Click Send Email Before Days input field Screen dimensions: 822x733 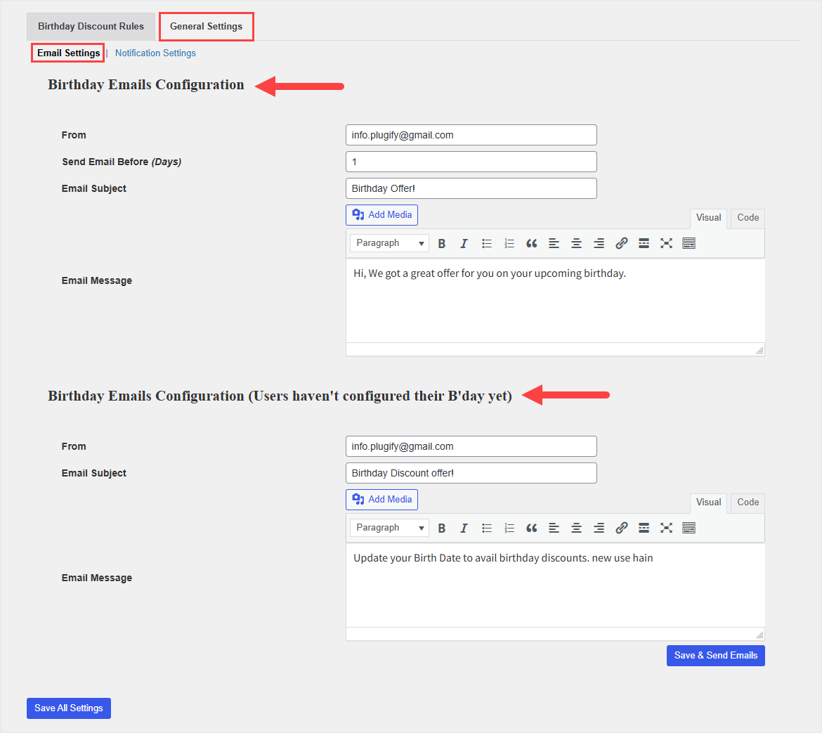click(x=471, y=162)
